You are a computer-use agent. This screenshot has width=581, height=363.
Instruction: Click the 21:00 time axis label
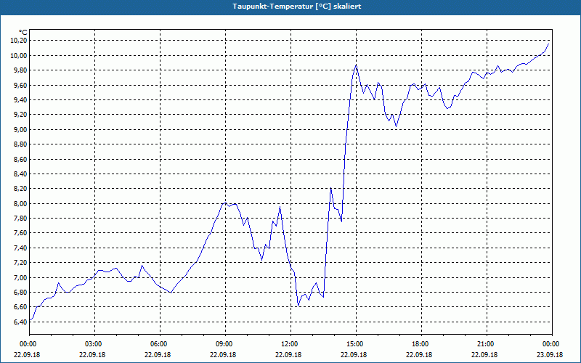click(487, 344)
